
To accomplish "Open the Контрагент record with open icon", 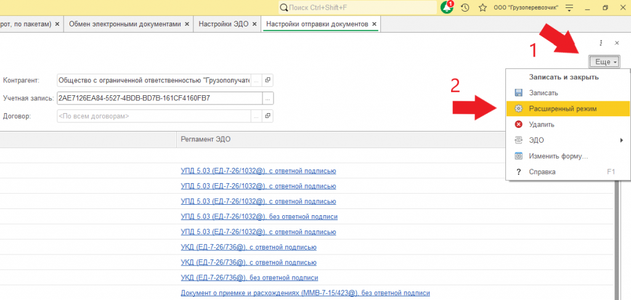I will [x=267, y=80].
